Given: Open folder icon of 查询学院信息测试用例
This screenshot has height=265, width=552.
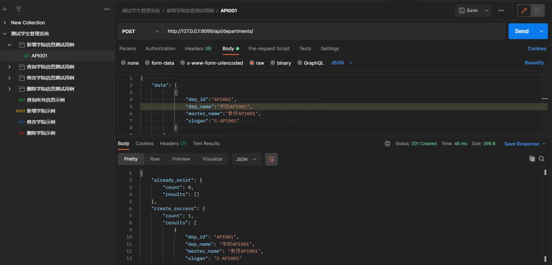Looking at the screenshot, I should click(x=22, y=67).
